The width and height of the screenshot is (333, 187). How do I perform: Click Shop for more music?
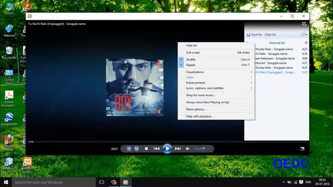click(216, 95)
